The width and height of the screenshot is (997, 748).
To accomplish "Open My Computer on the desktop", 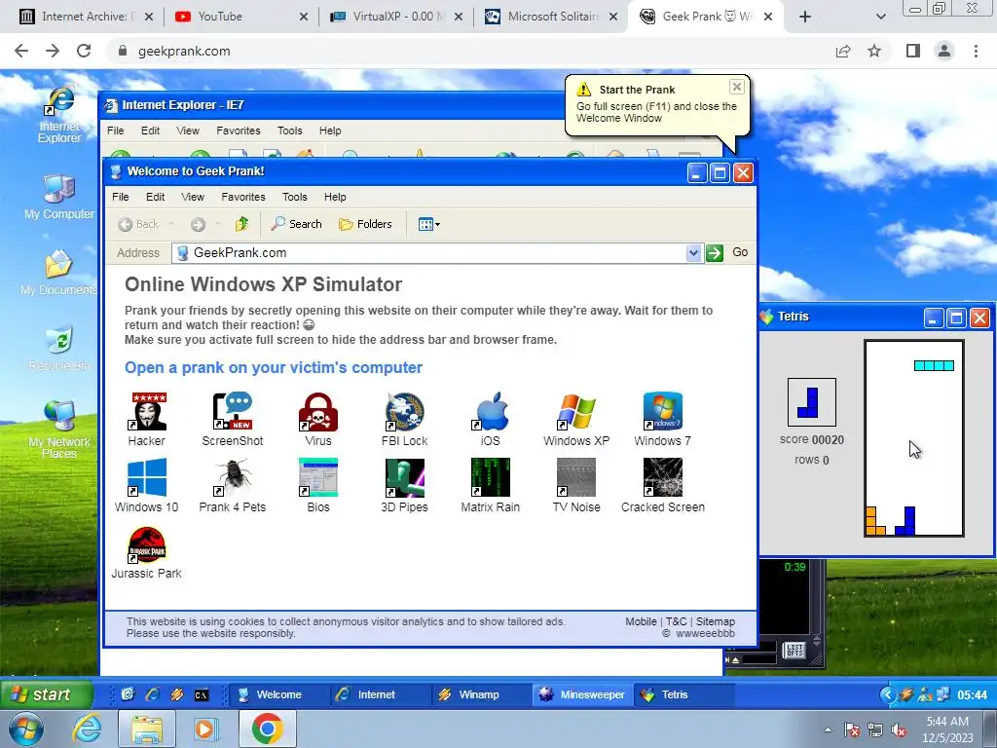I will pyautogui.click(x=59, y=197).
